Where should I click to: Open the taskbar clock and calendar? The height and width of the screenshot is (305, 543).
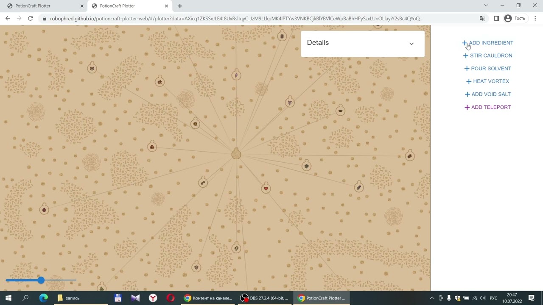coord(512,298)
